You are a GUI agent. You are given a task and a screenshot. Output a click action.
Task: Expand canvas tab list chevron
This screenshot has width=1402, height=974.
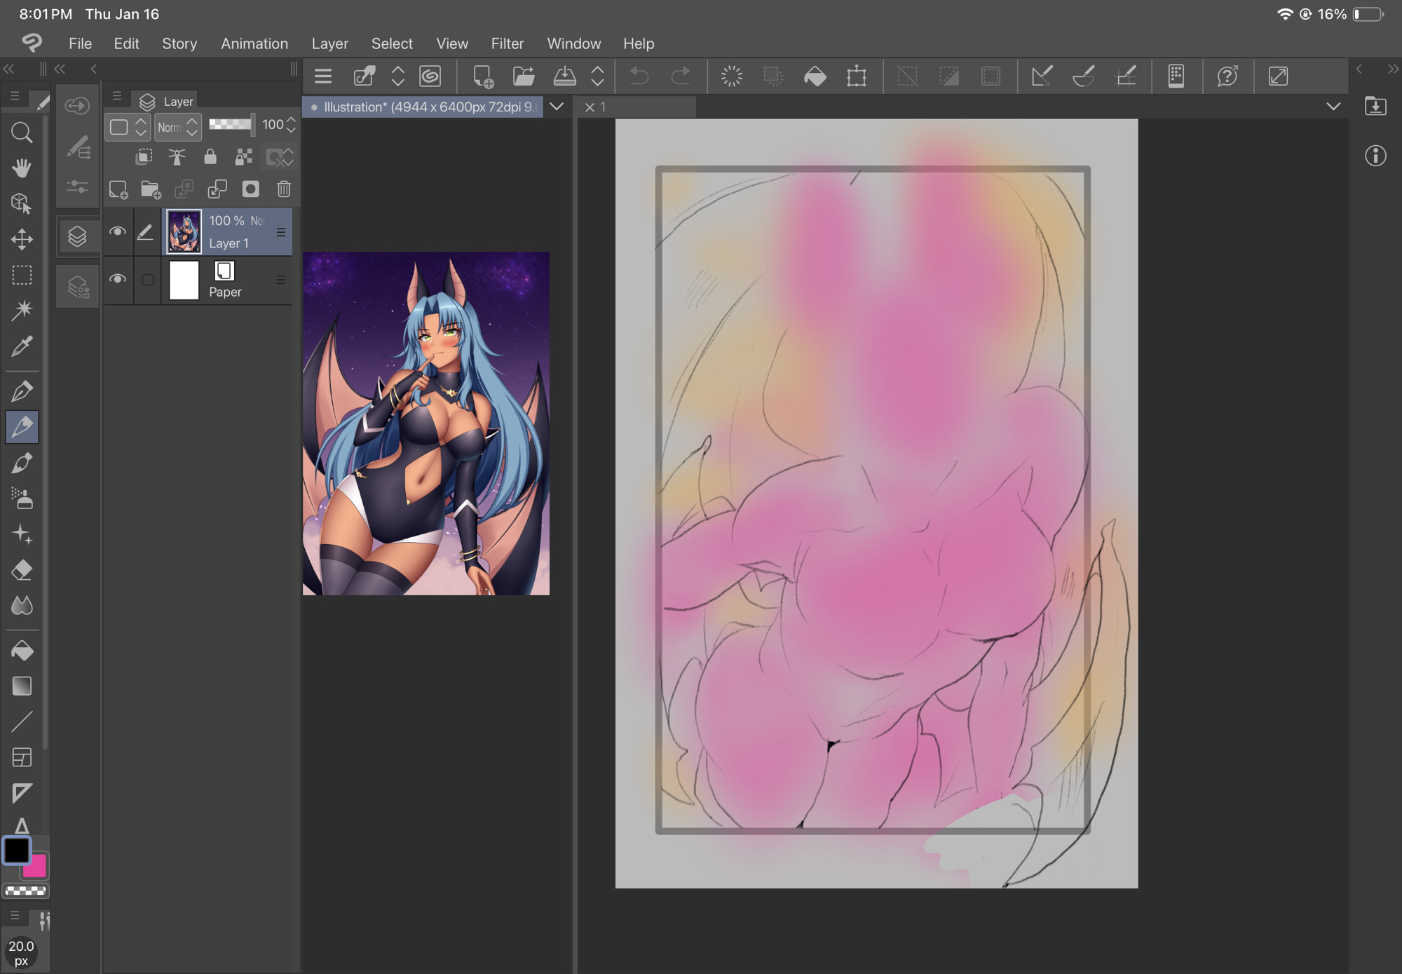tap(557, 107)
